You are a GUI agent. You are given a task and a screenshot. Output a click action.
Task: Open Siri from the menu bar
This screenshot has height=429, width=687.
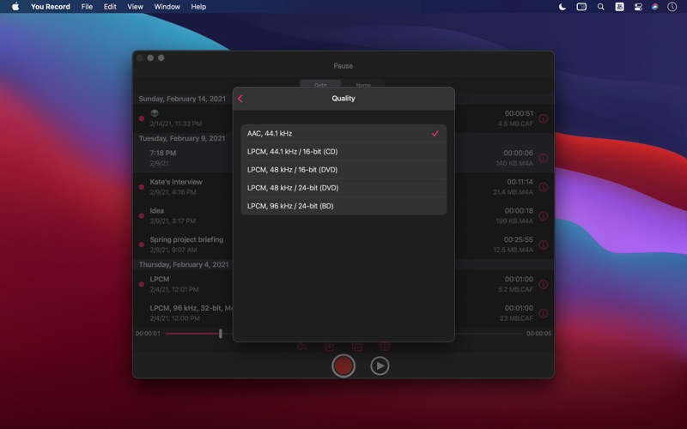tap(655, 7)
